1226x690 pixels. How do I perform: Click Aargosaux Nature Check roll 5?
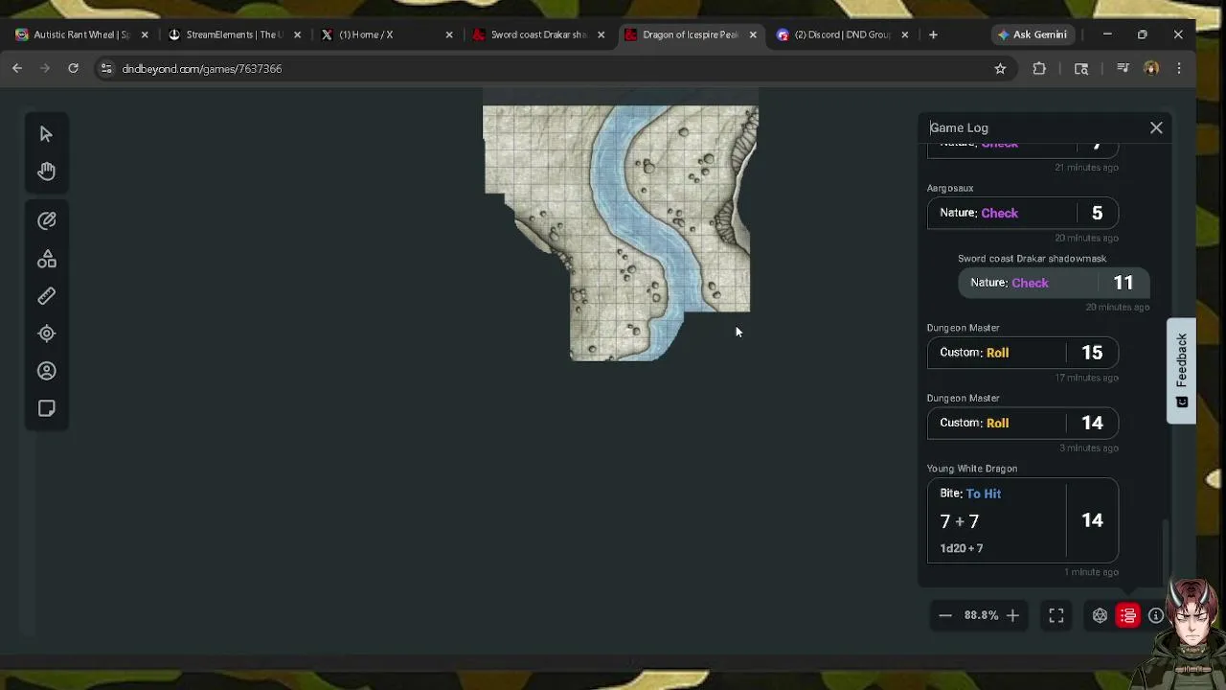[x=1022, y=213]
